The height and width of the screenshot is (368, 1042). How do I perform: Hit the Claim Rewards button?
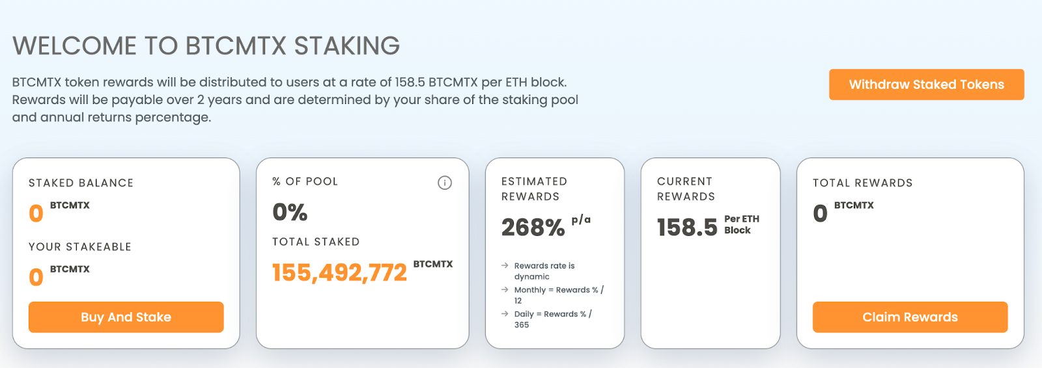[910, 317]
